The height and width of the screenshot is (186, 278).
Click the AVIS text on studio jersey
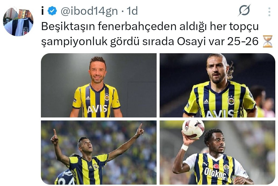click(97, 109)
